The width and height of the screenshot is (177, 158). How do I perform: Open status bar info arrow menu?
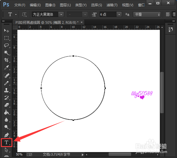click(x=83, y=155)
